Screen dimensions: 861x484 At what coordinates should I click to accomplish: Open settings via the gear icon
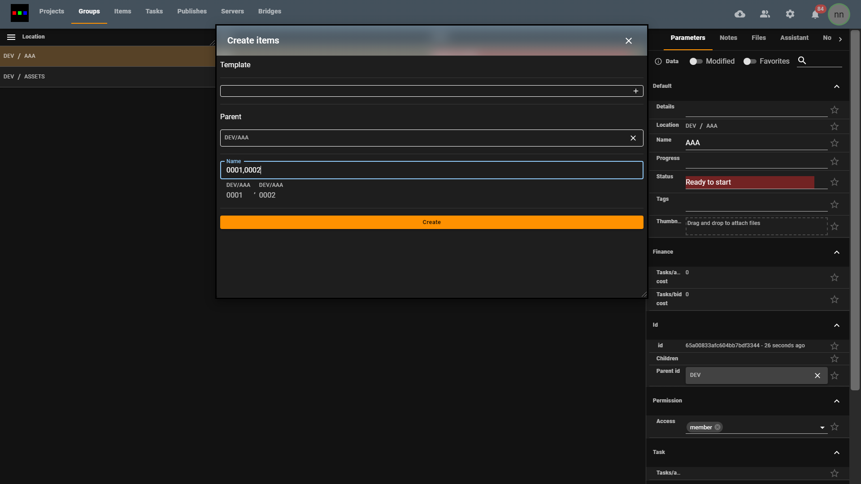point(790,14)
